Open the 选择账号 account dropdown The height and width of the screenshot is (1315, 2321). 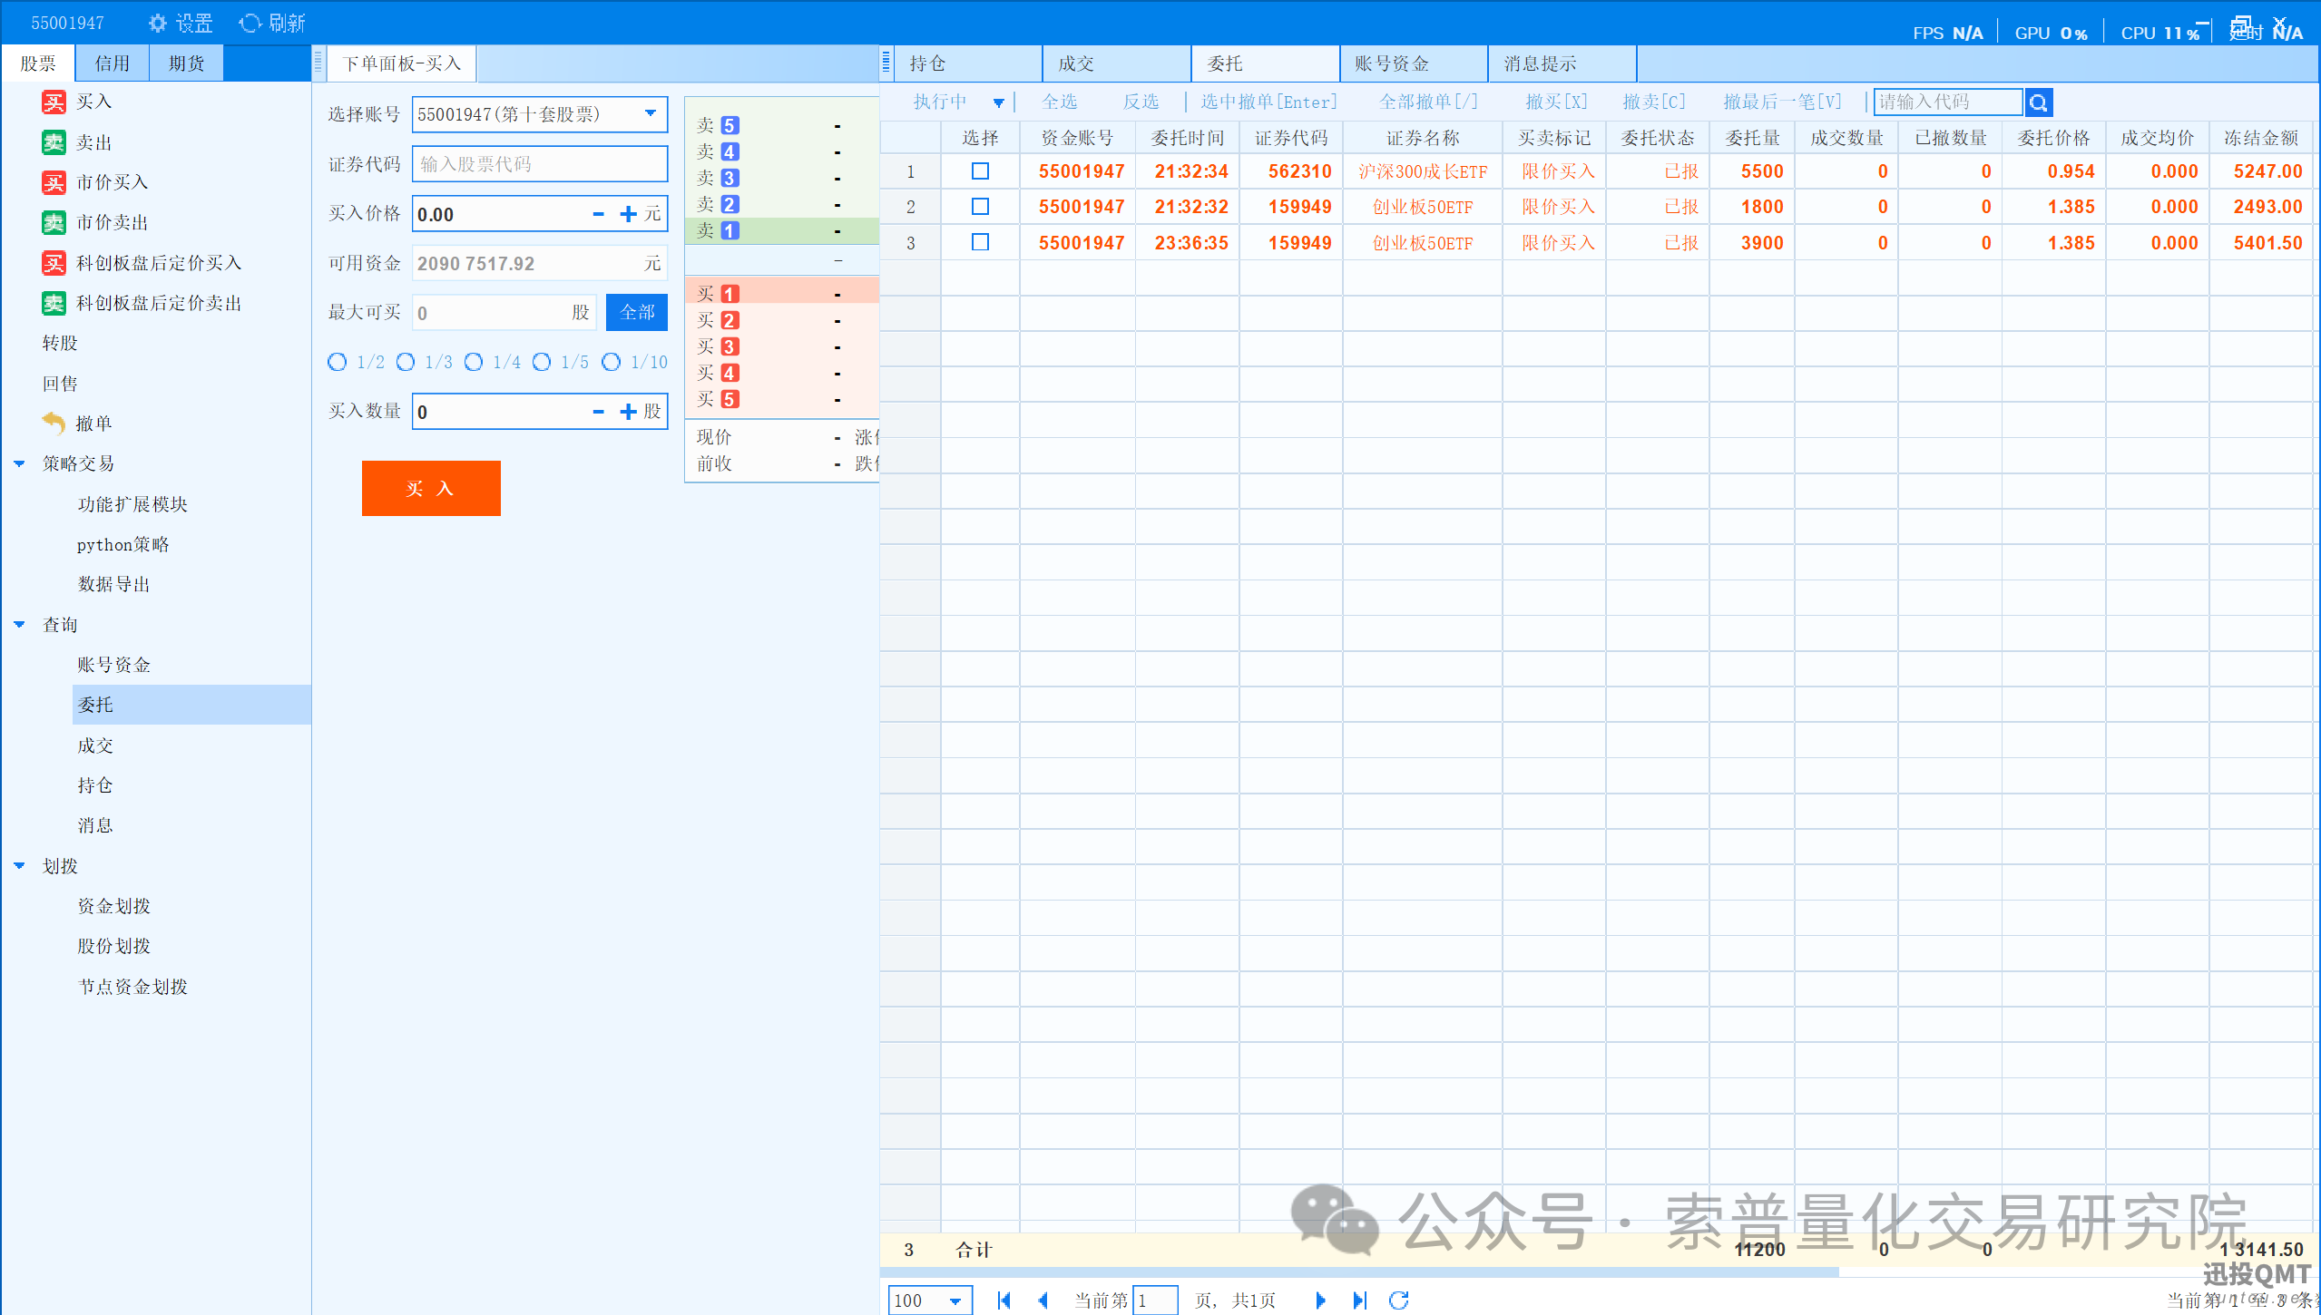point(651,114)
